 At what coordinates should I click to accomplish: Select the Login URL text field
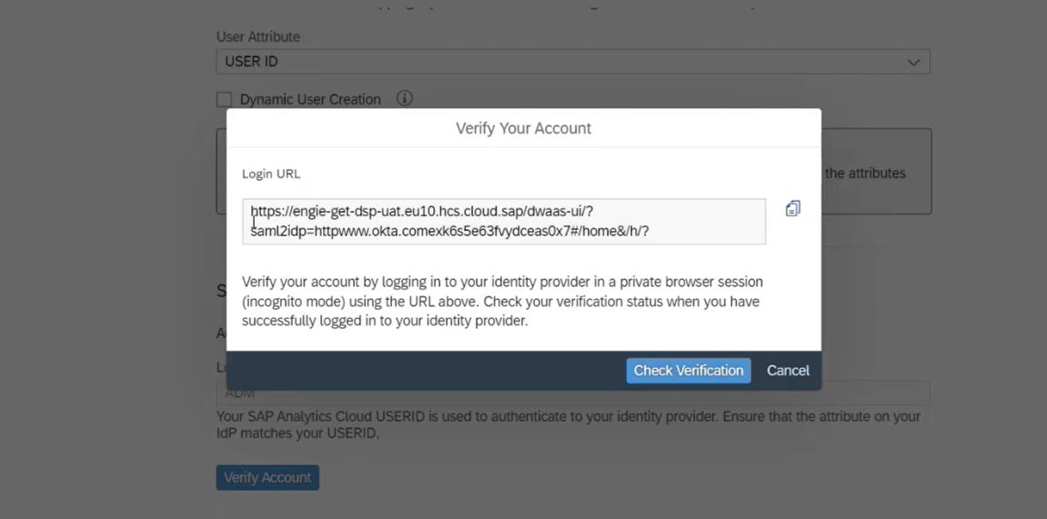click(504, 222)
